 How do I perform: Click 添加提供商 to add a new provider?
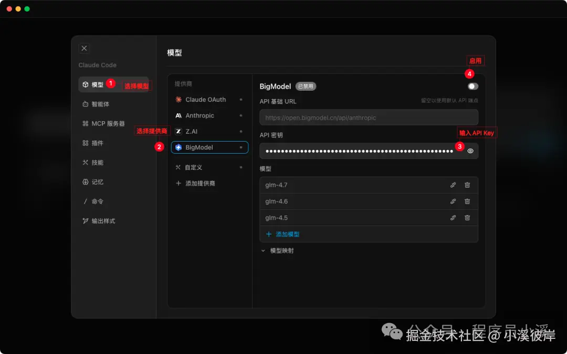tap(197, 183)
